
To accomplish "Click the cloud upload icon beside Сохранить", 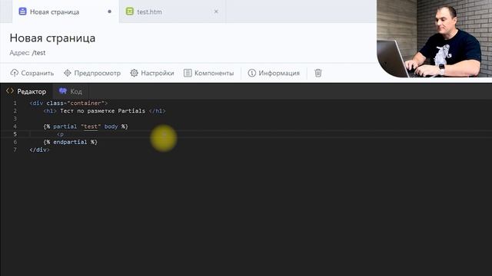I will [14, 73].
